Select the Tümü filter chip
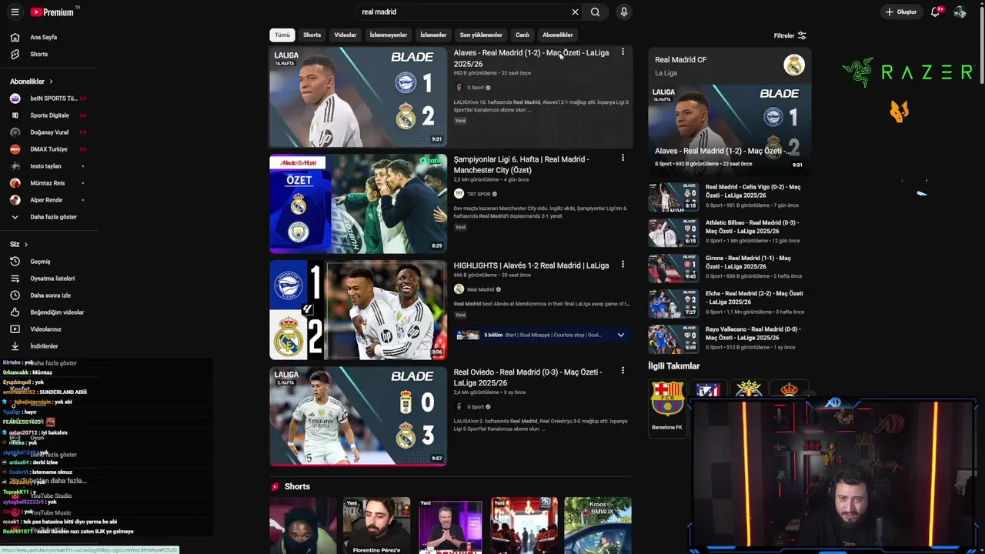 point(282,35)
